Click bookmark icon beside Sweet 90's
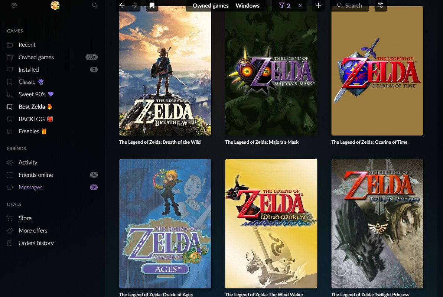The height and width of the screenshot is (297, 443). pos(10,94)
